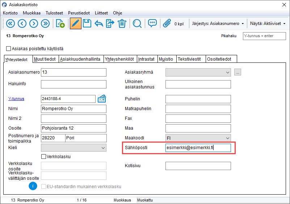
Task: Open the Perustiedot menu
Action: click(79, 13)
